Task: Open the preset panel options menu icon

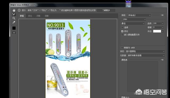Action: pos(162,15)
